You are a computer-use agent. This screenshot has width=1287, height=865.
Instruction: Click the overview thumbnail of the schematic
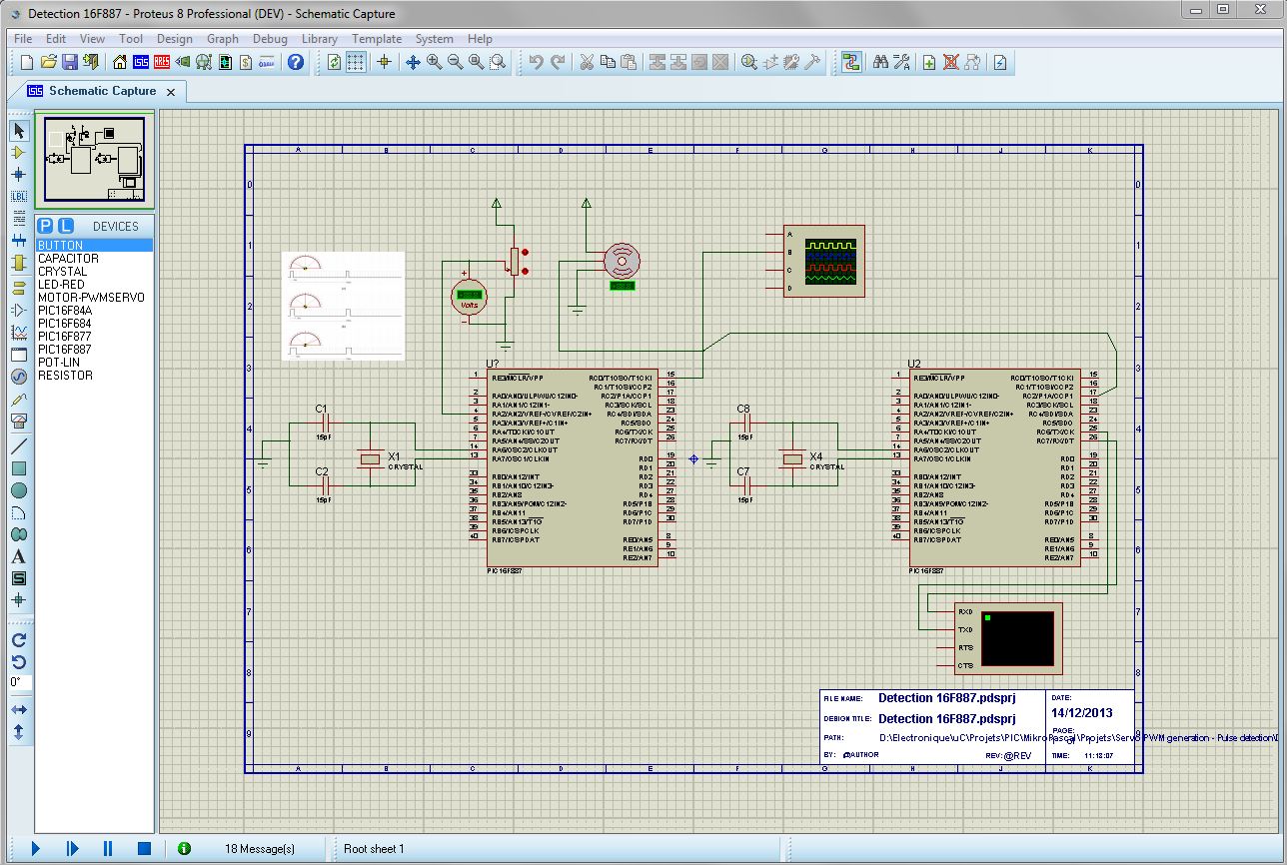click(x=95, y=161)
